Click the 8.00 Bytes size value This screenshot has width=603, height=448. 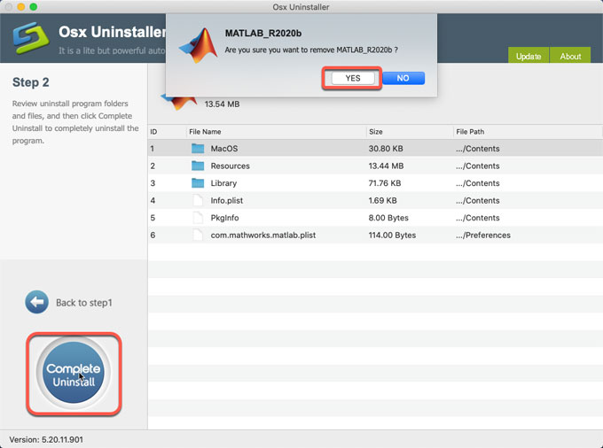pos(388,218)
